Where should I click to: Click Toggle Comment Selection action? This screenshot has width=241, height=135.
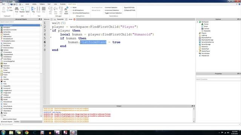point(113,13)
